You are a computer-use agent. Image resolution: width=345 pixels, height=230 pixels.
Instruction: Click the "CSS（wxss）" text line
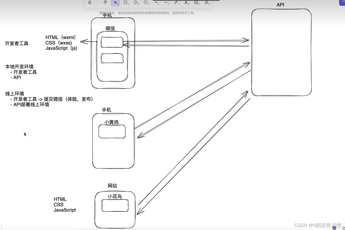coord(59,43)
